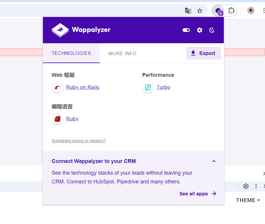The width and height of the screenshot is (265, 224).
Task: Bookmark this page with the star icon
Action: (200, 11)
